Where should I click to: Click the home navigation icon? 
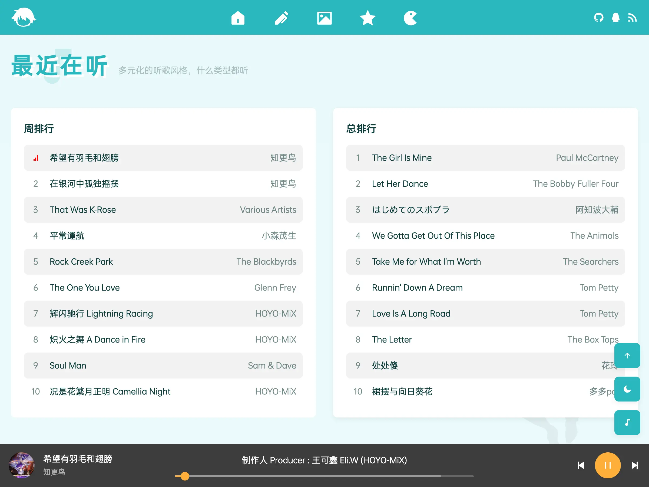(238, 17)
